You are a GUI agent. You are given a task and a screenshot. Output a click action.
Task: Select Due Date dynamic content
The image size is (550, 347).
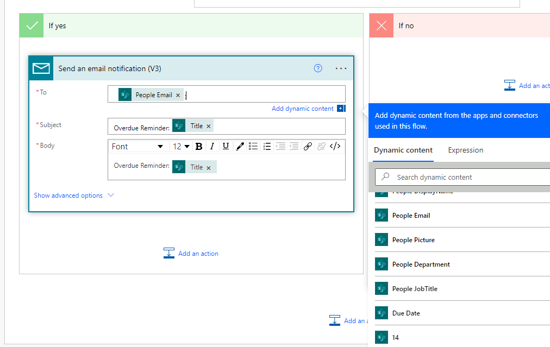coord(462,313)
